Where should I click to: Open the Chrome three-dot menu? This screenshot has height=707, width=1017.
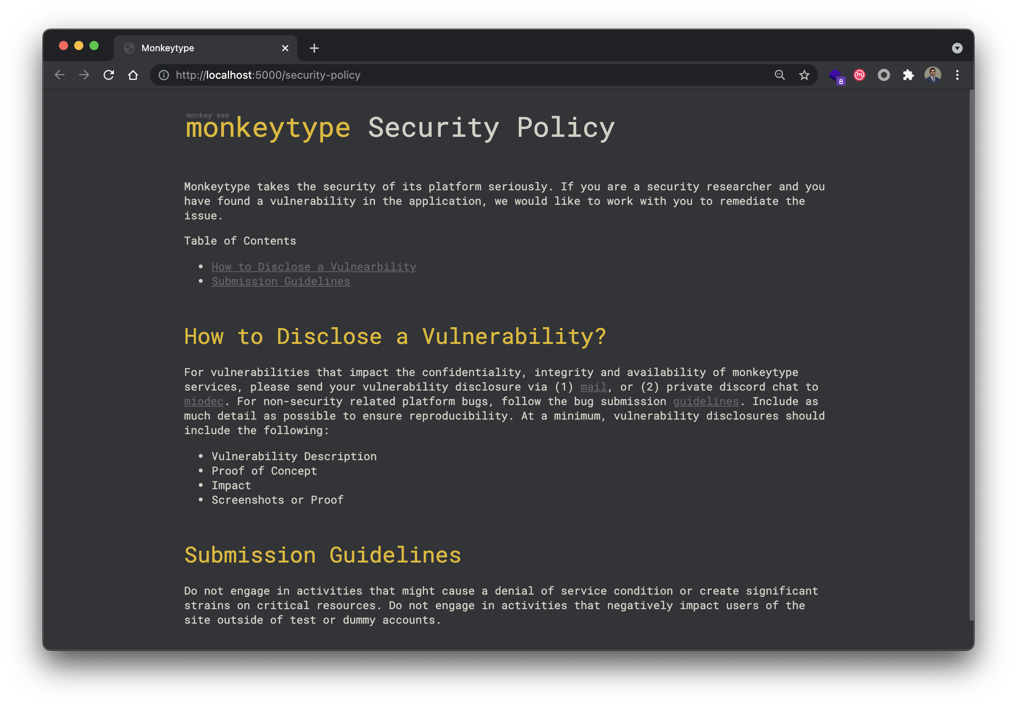pos(957,75)
